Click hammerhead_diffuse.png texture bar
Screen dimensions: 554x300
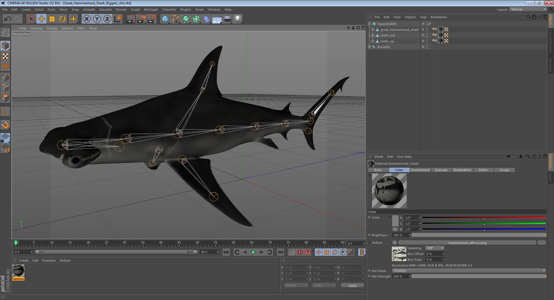[x=467, y=243]
